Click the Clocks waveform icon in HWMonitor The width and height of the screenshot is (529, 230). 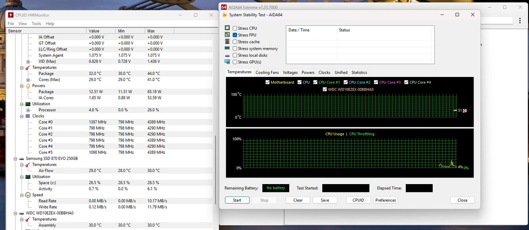coord(28,116)
